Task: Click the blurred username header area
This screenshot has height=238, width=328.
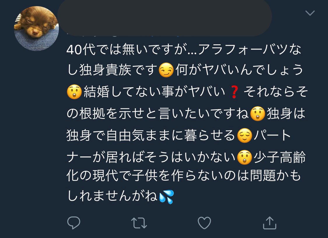Action: [x=164, y=18]
